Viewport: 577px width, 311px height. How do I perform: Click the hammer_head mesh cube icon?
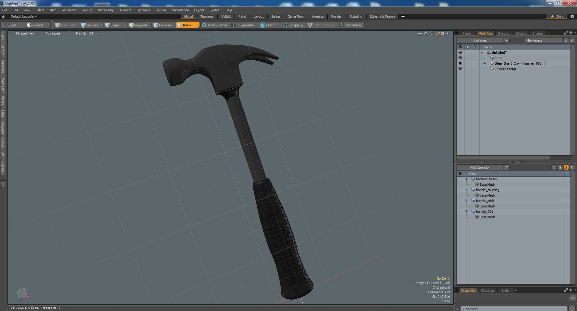473,179
